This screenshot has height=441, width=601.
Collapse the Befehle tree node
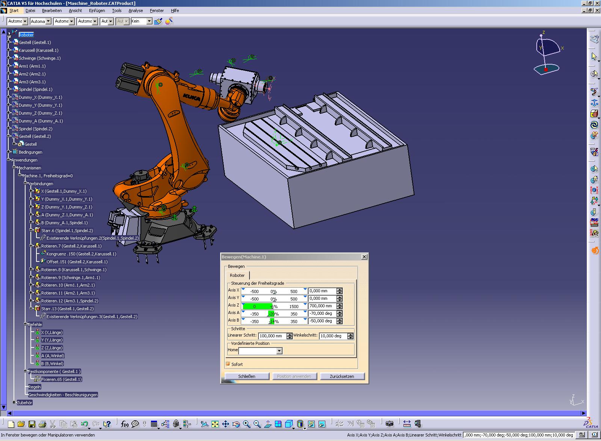pyautogui.click(x=26, y=324)
